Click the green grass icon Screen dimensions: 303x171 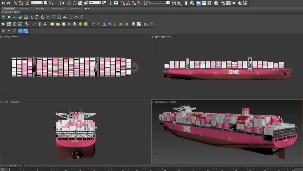(x=115, y=24)
